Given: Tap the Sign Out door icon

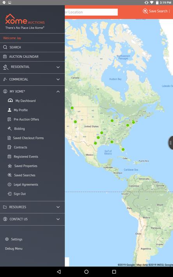Looking at the screenshot, I should (9, 194).
